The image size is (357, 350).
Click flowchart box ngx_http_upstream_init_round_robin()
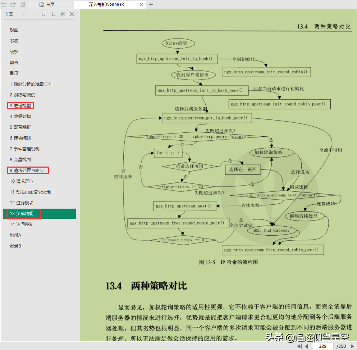266,72
